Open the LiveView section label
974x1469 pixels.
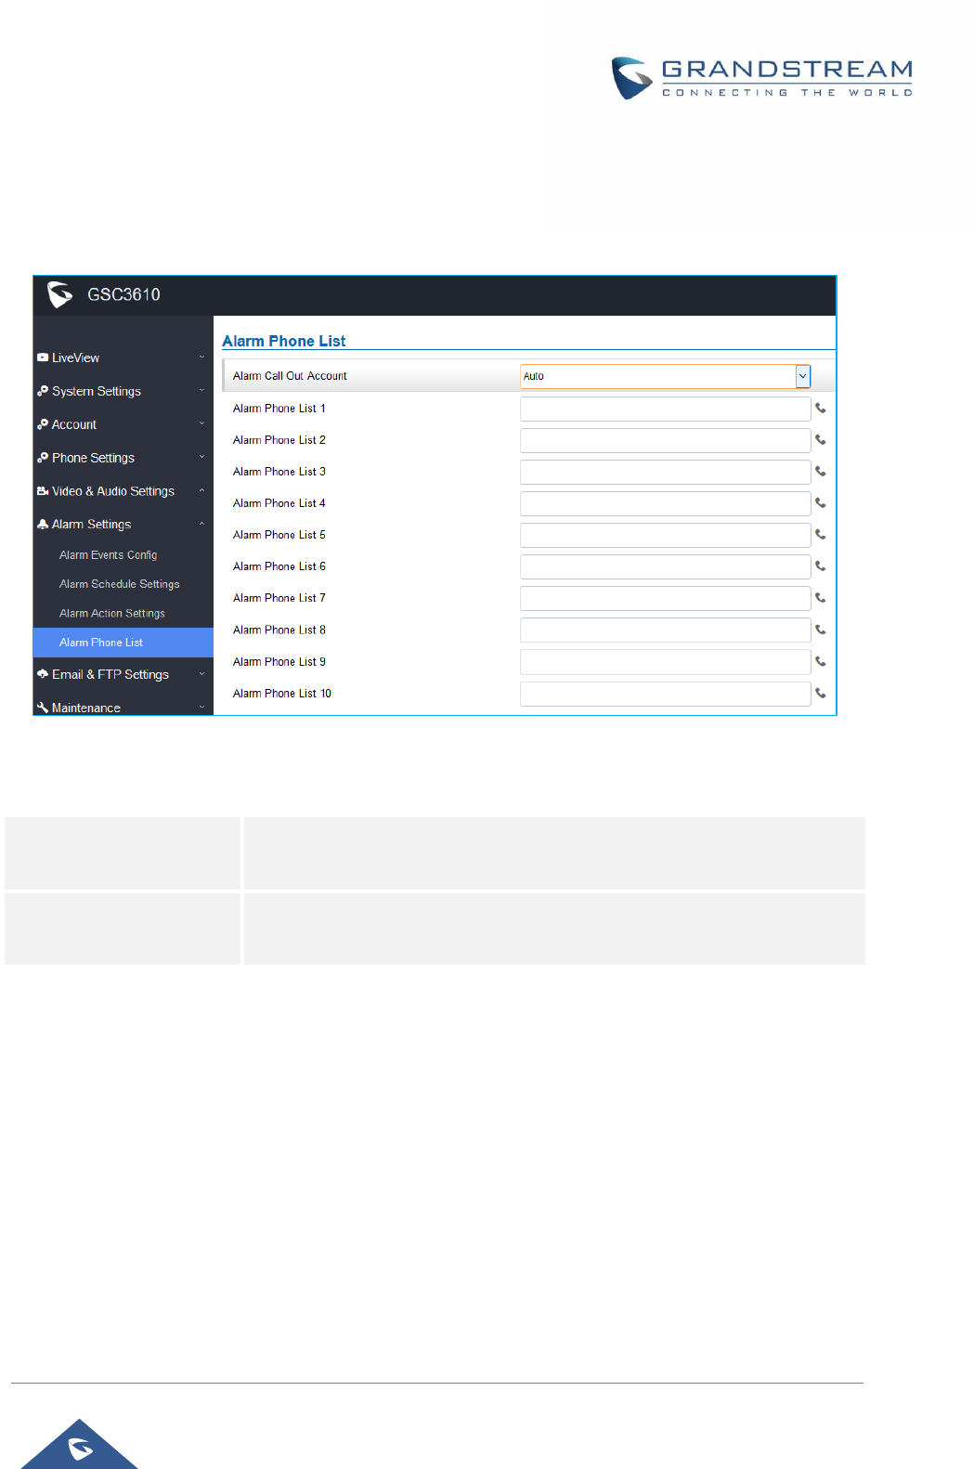pyautogui.click(x=75, y=357)
